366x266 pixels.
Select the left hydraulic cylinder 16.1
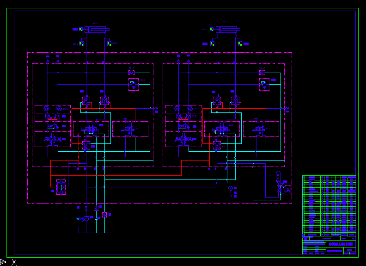pos(97,30)
